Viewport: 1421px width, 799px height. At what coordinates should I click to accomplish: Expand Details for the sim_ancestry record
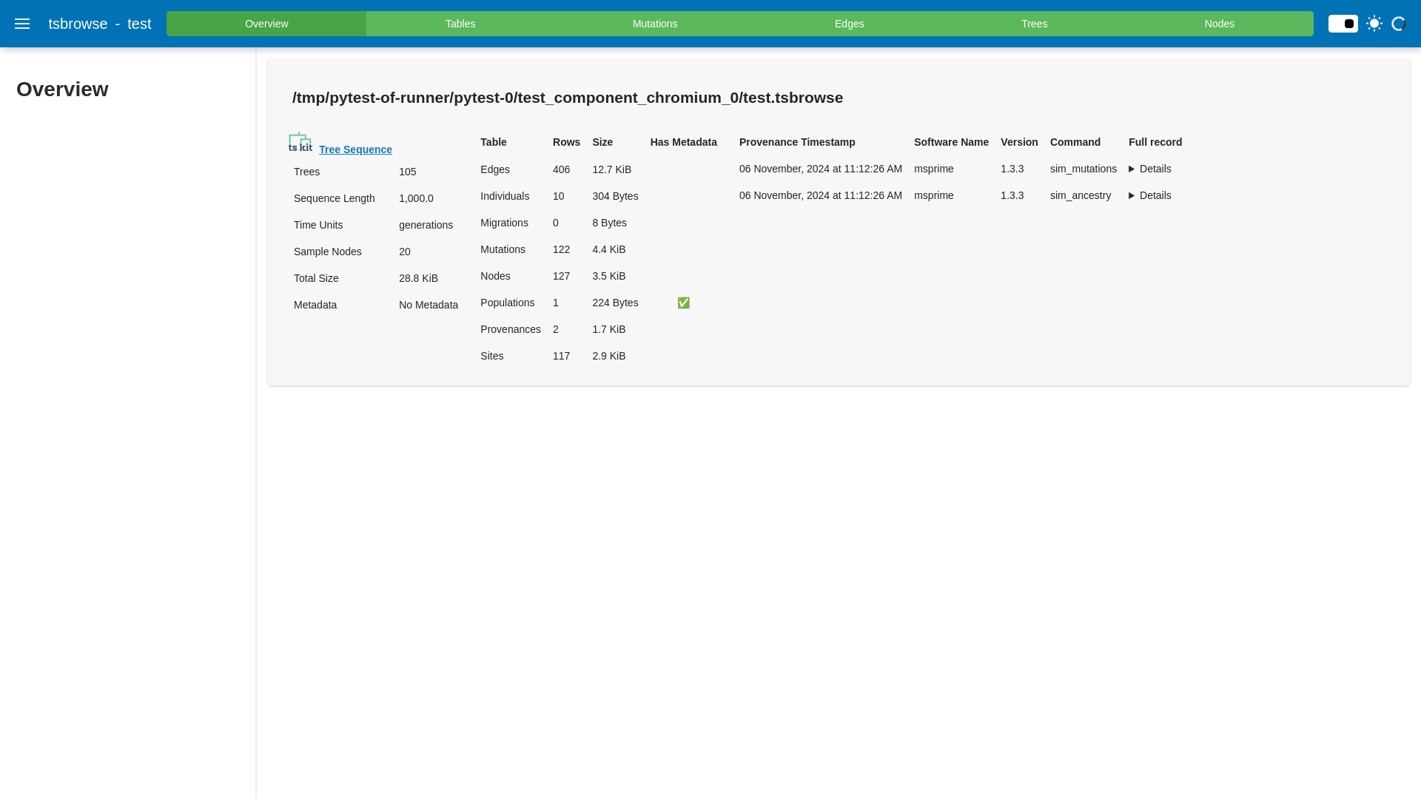1149,195
